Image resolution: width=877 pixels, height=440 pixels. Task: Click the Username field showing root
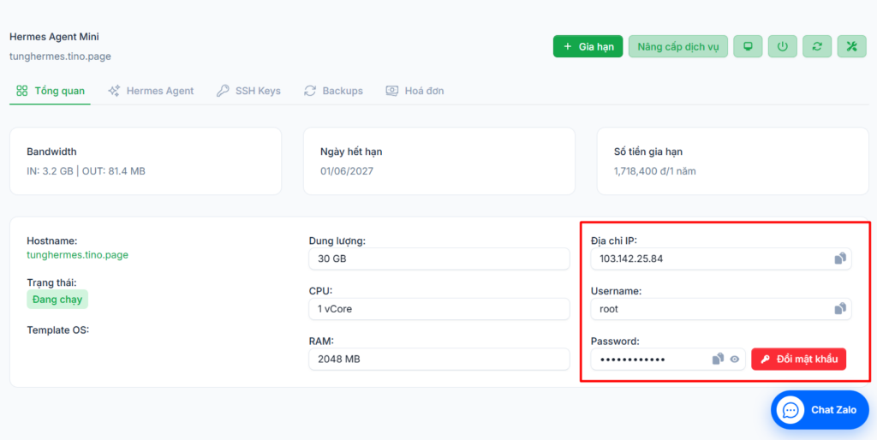(721, 309)
